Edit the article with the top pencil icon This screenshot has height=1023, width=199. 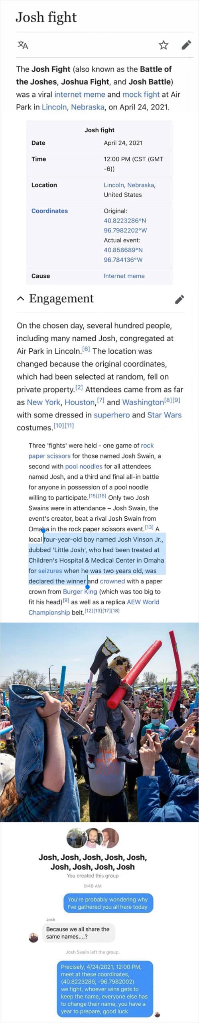[x=186, y=45]
